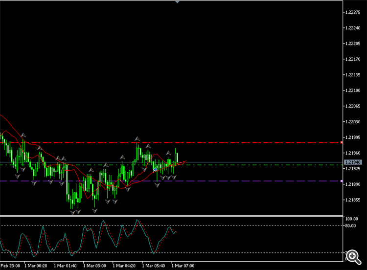This screenshot has height=270, width=367.
Task: Click the 1.21890 price scale label
Action: (353, 184)
